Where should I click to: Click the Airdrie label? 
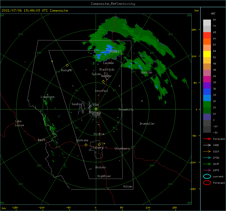pos(99,134)
